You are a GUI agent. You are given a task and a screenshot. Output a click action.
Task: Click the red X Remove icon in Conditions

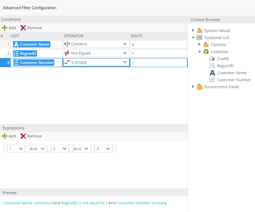point(23,28)
